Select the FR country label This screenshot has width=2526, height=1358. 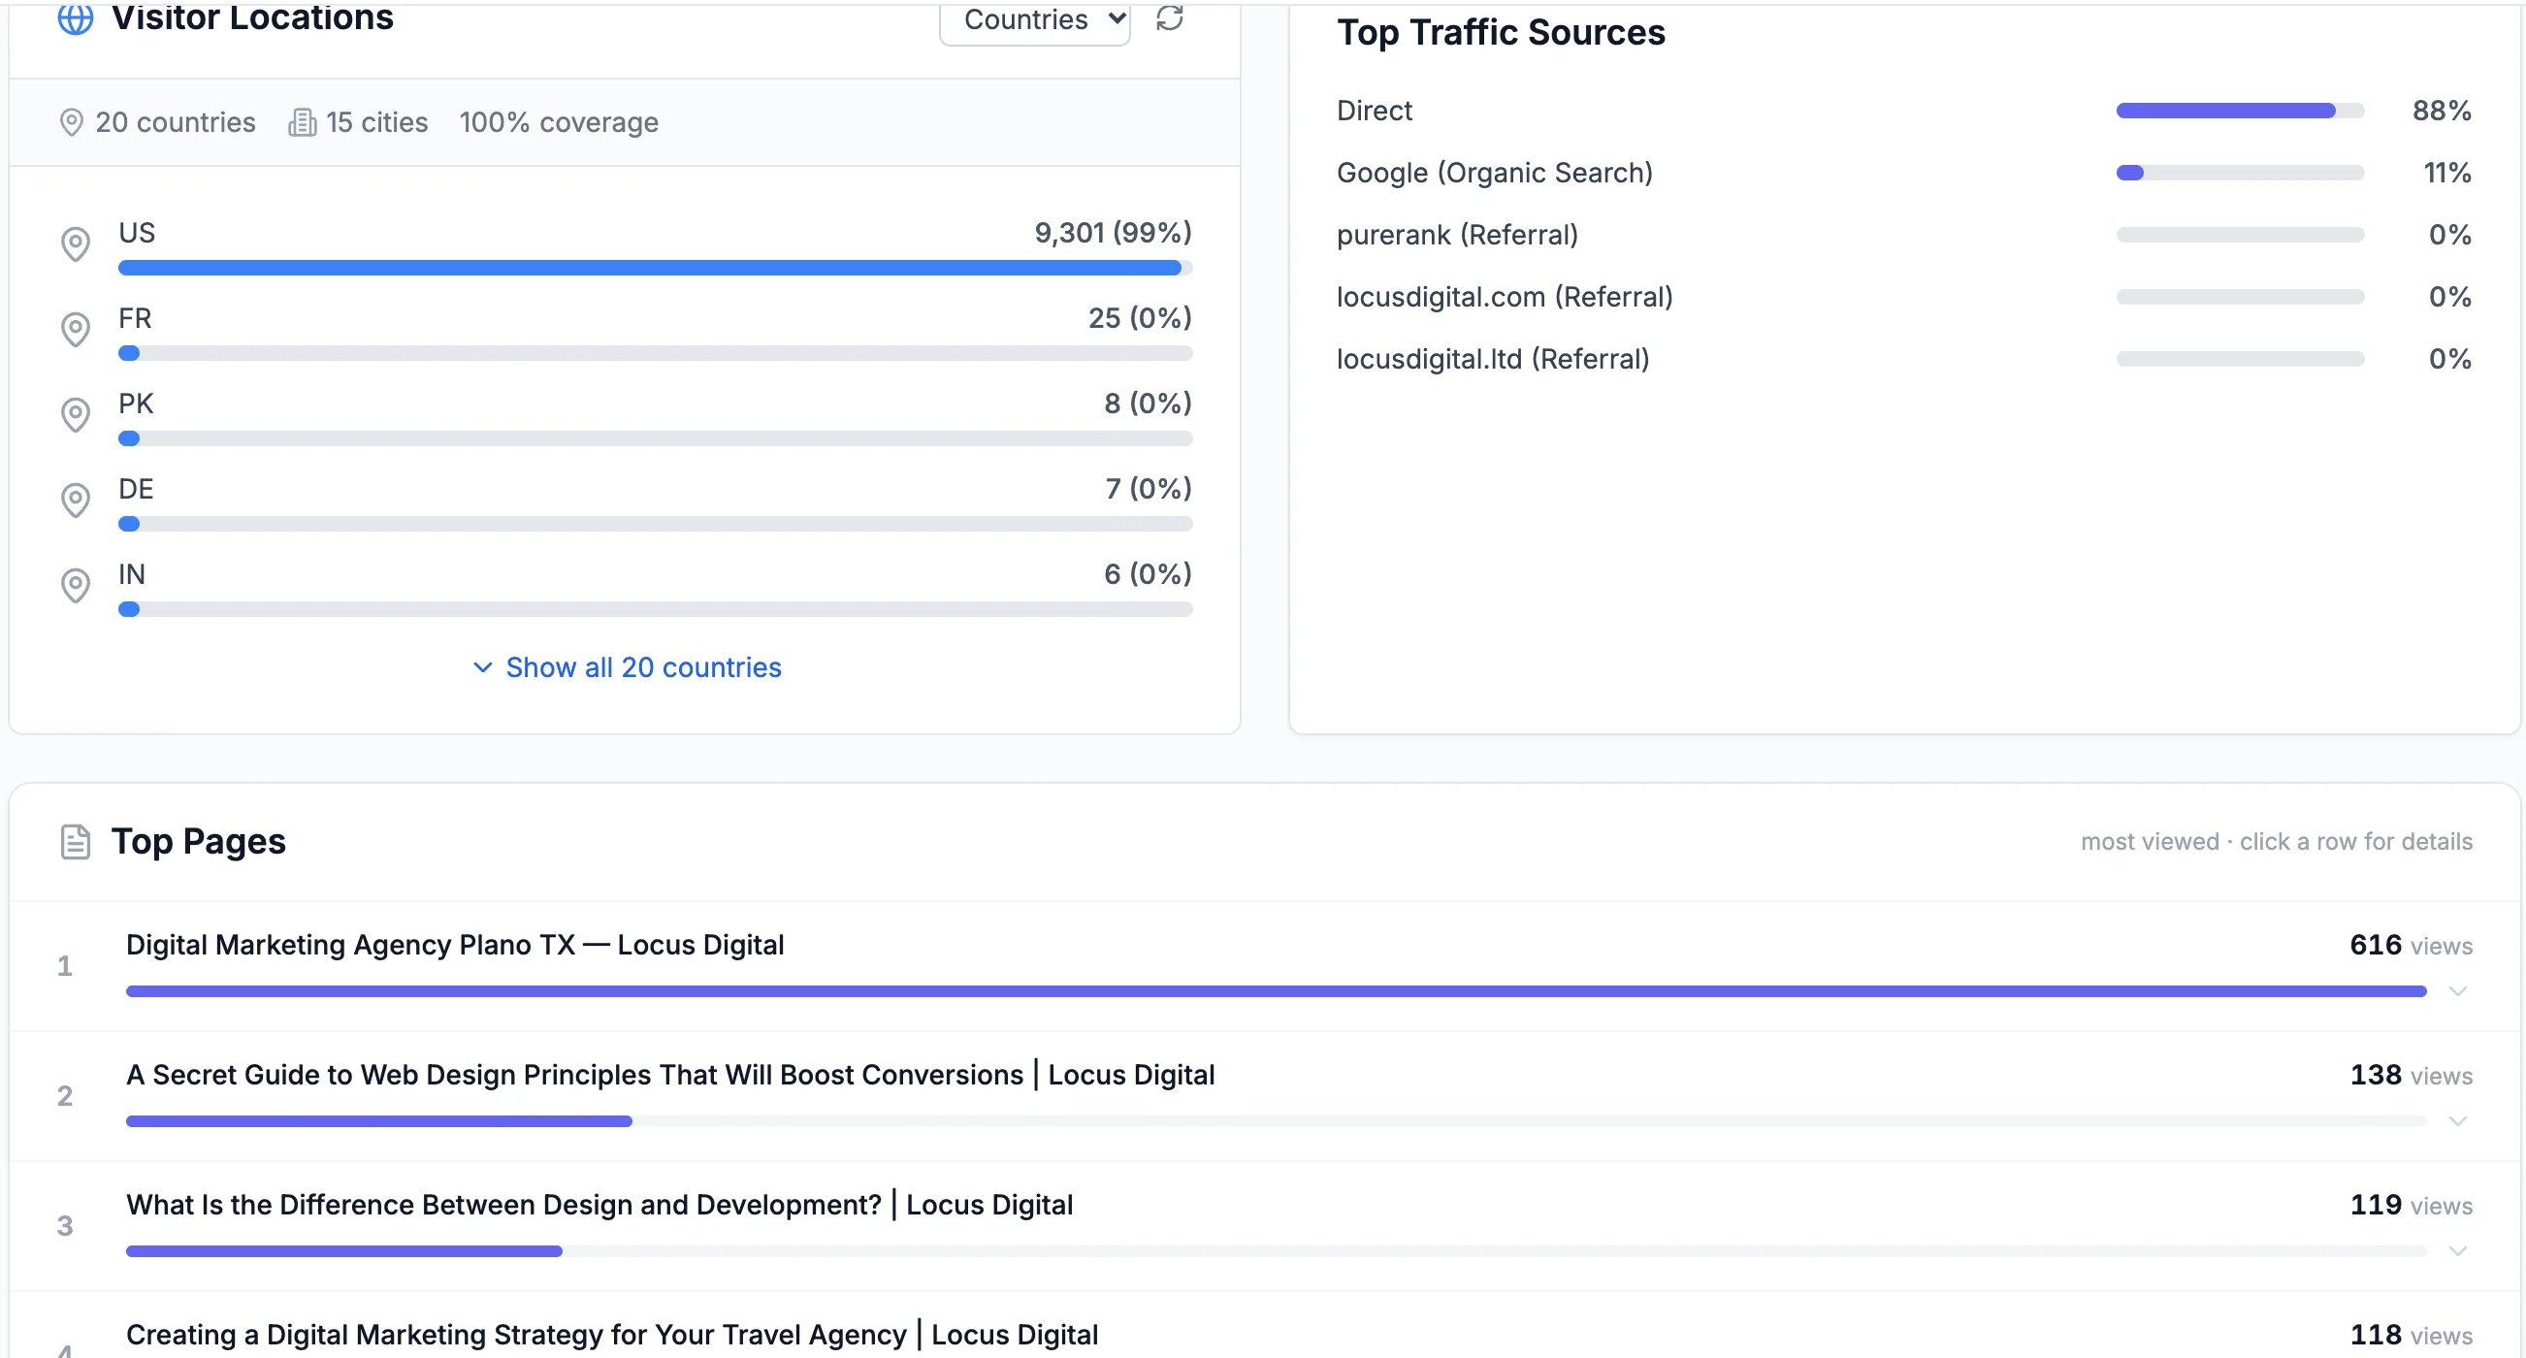[136, 319]
